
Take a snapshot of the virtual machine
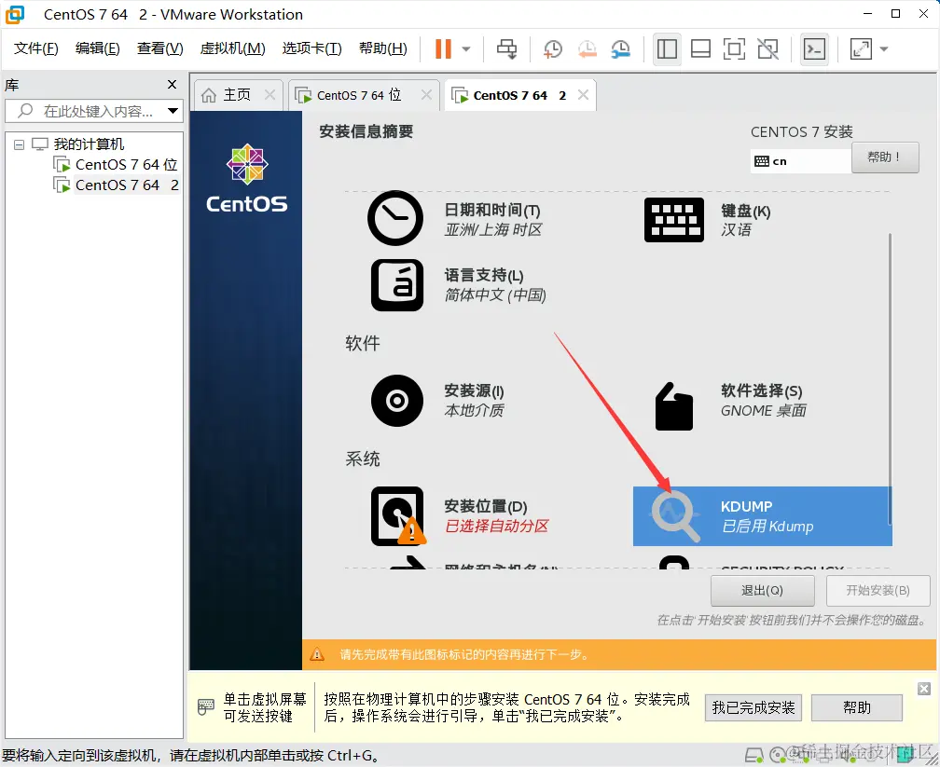tap(552, 50)
